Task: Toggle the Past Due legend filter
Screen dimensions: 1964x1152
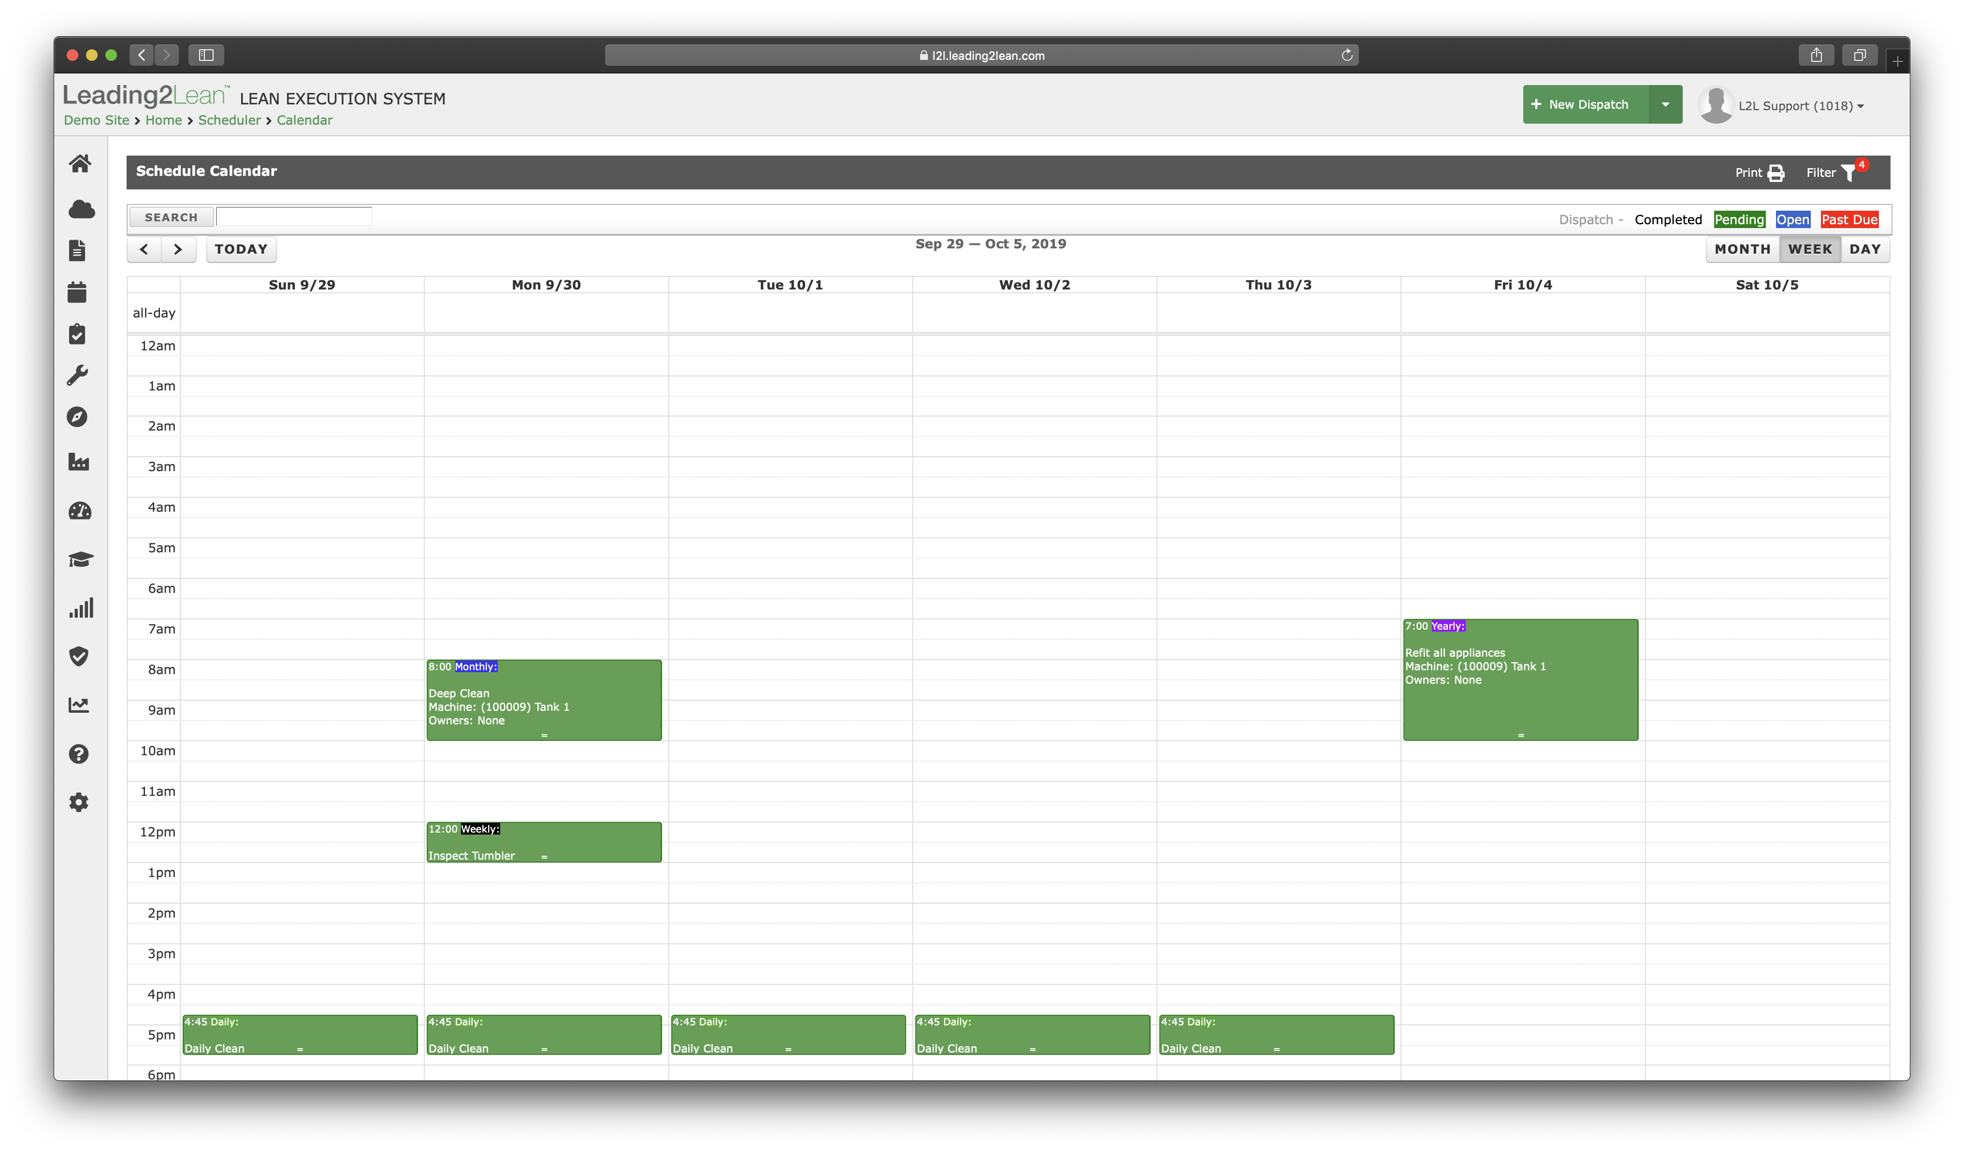Action: tap(1848, 220)
